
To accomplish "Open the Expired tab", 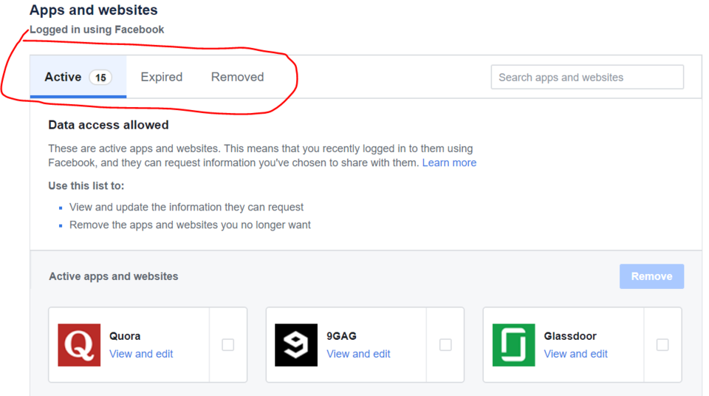I will (x=162, y=77).
